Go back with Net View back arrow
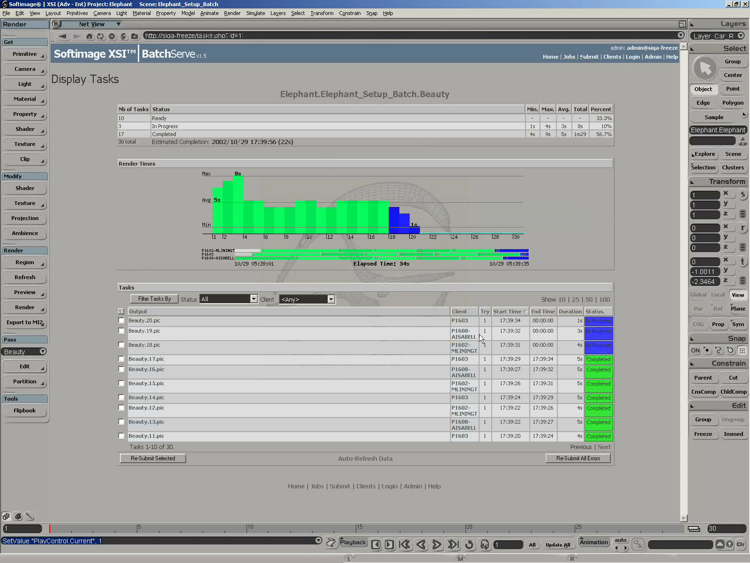Viewport: 750px width, 563px height. click(62, 36)
